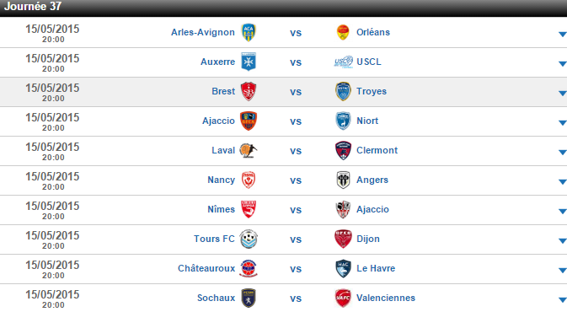Click the Sochaux club crest
The image size is (567, 312).
(x=249, y=298)
